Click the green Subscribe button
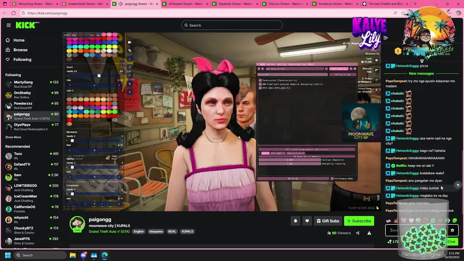This screenshot has width=464, height=261. 359,221
